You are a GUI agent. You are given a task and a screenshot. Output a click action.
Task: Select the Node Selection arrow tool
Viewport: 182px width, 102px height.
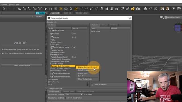pyautogui.click(x=71, y=9)
